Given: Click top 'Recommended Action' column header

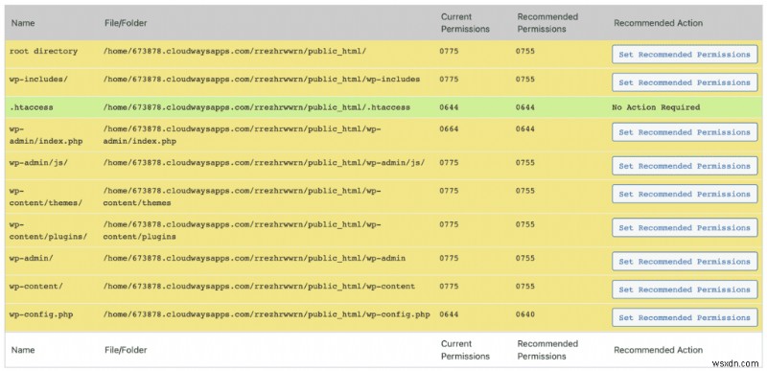Looking at the screenshot, I should tap(659, 23).
